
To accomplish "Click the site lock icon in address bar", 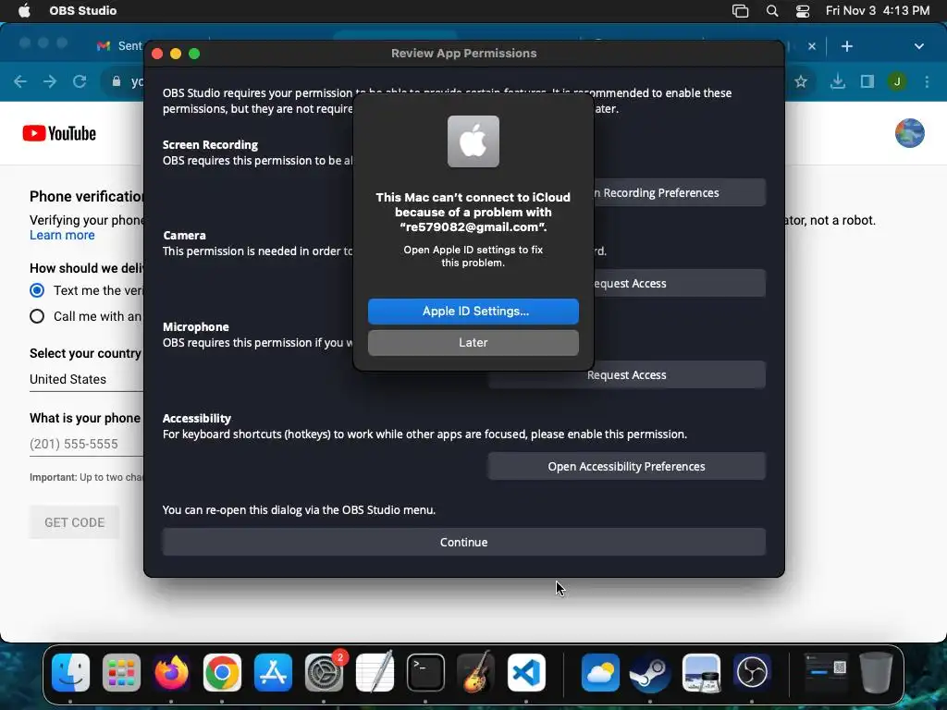I will coord(116,81).
